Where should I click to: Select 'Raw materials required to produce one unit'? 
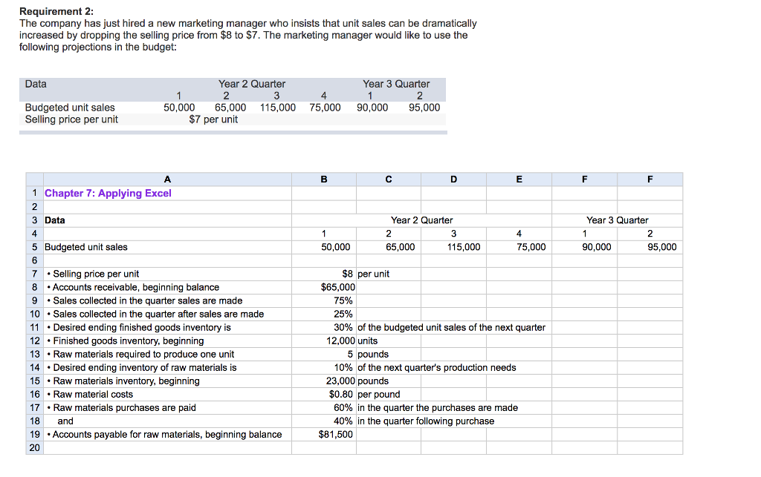167,355
